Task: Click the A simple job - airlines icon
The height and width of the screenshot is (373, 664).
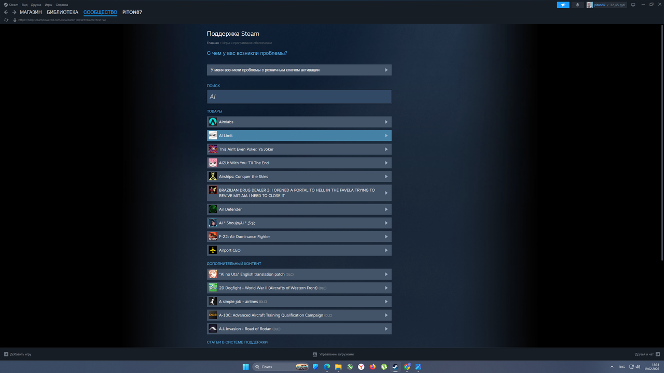Action: click(213, 302)
